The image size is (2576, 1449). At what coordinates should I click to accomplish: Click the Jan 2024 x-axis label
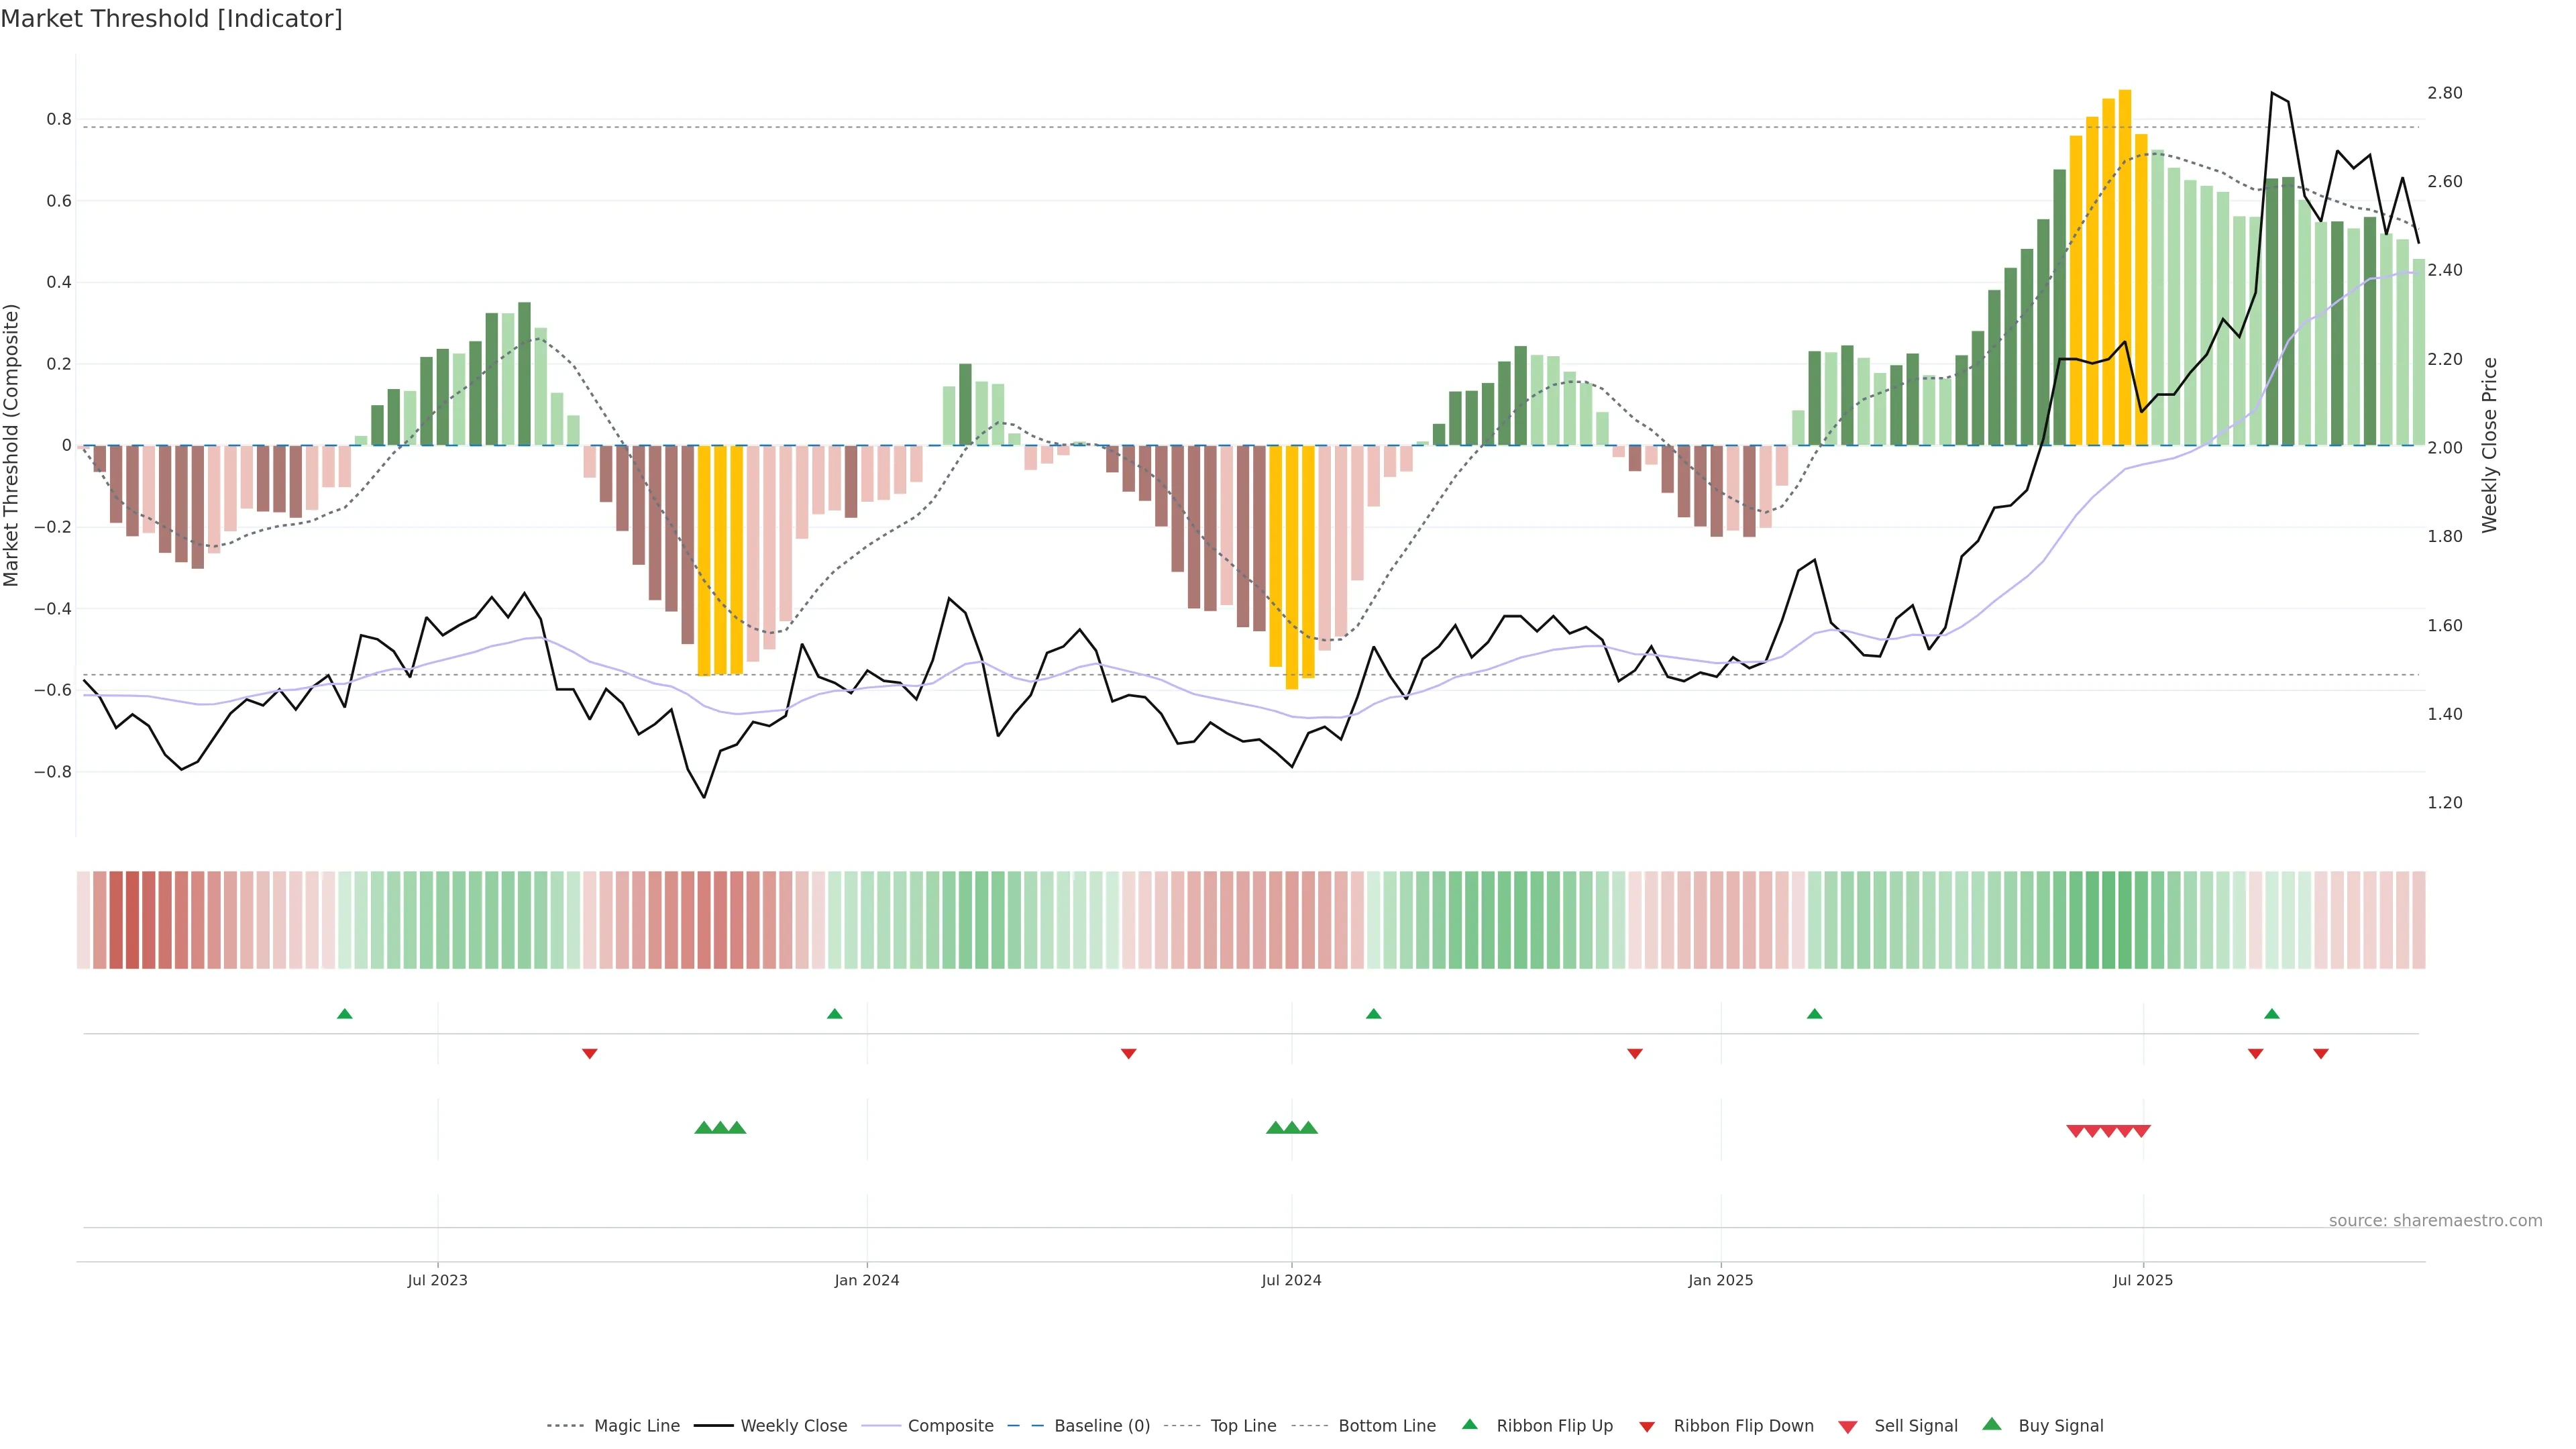pos(866,1280)
